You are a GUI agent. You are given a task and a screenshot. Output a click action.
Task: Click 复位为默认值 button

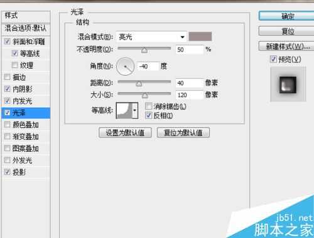point(183,133)
